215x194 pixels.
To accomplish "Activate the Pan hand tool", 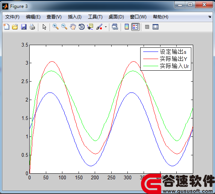I will [73, 27].
